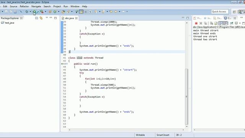Open Display Selected Console dropdown arrow

[x=240, y=23]
